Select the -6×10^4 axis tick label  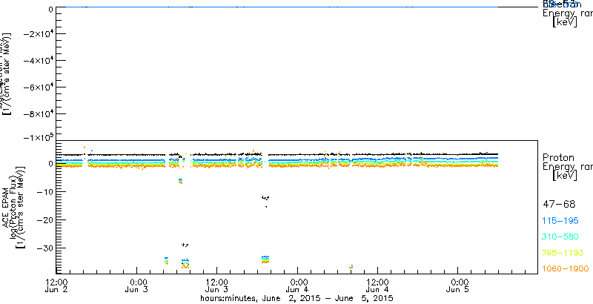[x=38, y=87]
